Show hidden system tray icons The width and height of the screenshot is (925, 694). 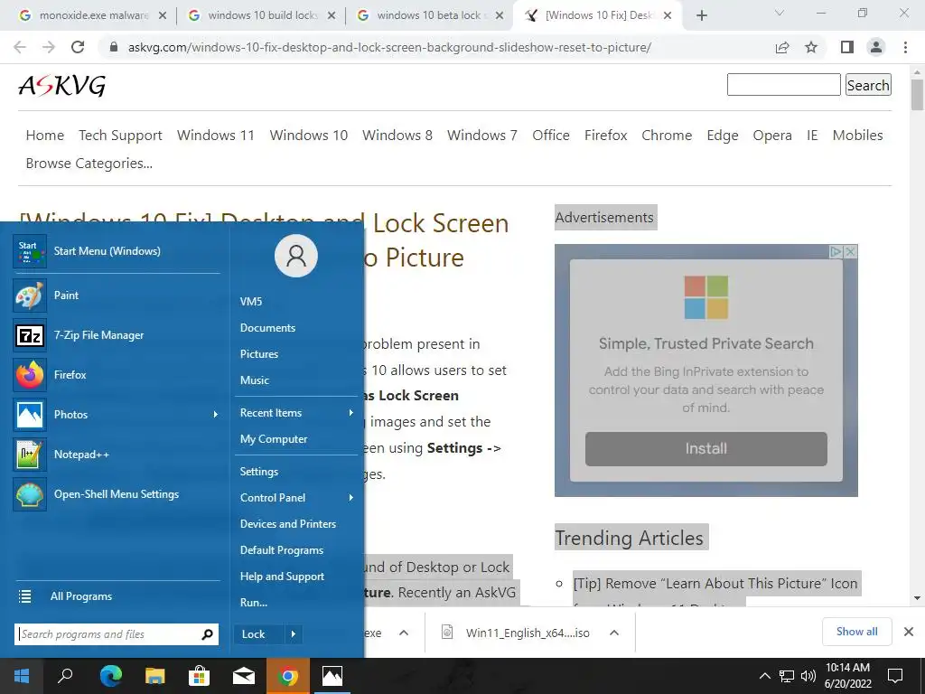tap(764, 676)
